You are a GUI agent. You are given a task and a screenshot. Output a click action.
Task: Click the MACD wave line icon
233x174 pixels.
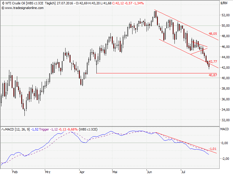point(3,129)
